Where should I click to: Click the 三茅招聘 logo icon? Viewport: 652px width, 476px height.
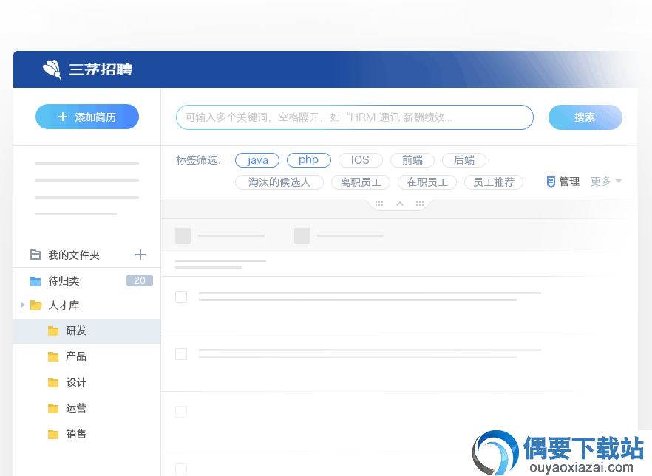pyautogui.click(x=52, y=69)
